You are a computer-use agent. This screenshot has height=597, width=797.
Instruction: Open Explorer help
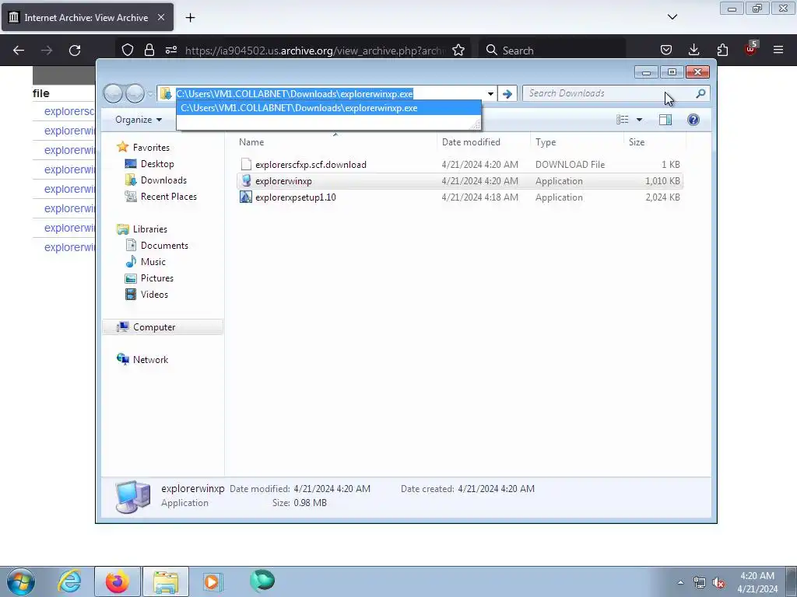pos(693,120)
